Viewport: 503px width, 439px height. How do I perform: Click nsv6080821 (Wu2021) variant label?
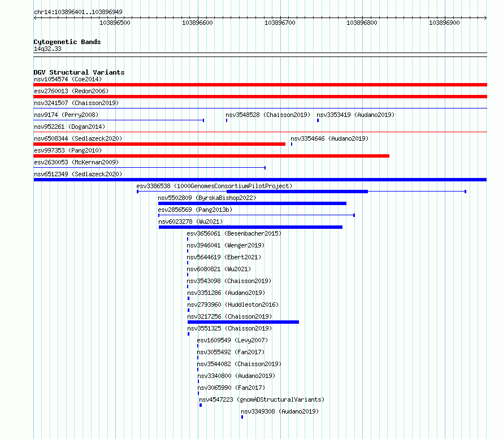219,269
